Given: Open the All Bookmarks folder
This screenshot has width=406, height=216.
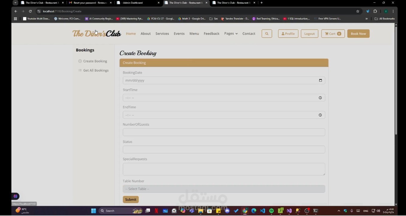Looking at the screenshot, I should point(385,19).
